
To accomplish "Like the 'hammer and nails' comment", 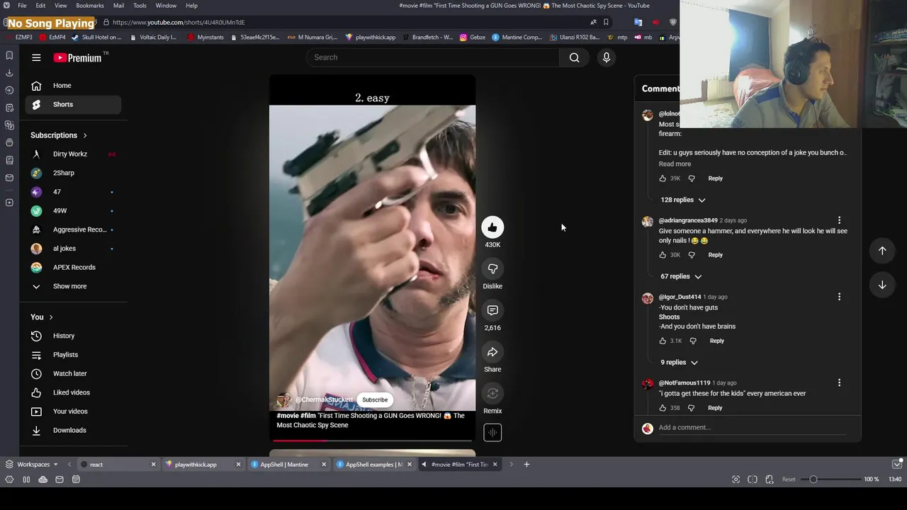I will pyautogui.click(x=663, y=255).
